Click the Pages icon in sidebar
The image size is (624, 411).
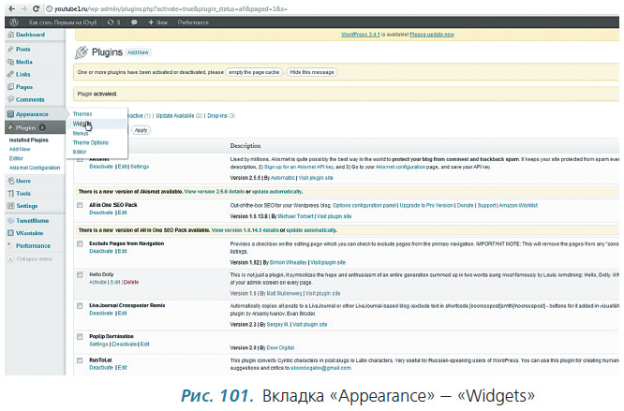[10, 87]
